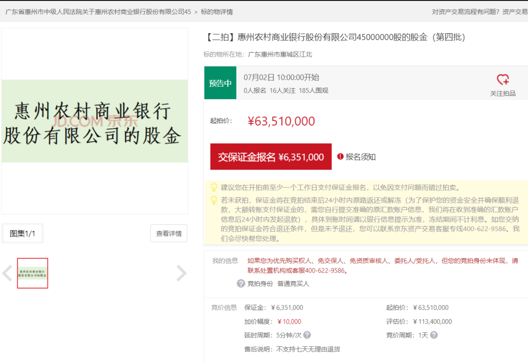Click help icon next to 竞价周期
The height and width of the screenshot is (363, 528).
pyautogui.click(x=434, y=335)
